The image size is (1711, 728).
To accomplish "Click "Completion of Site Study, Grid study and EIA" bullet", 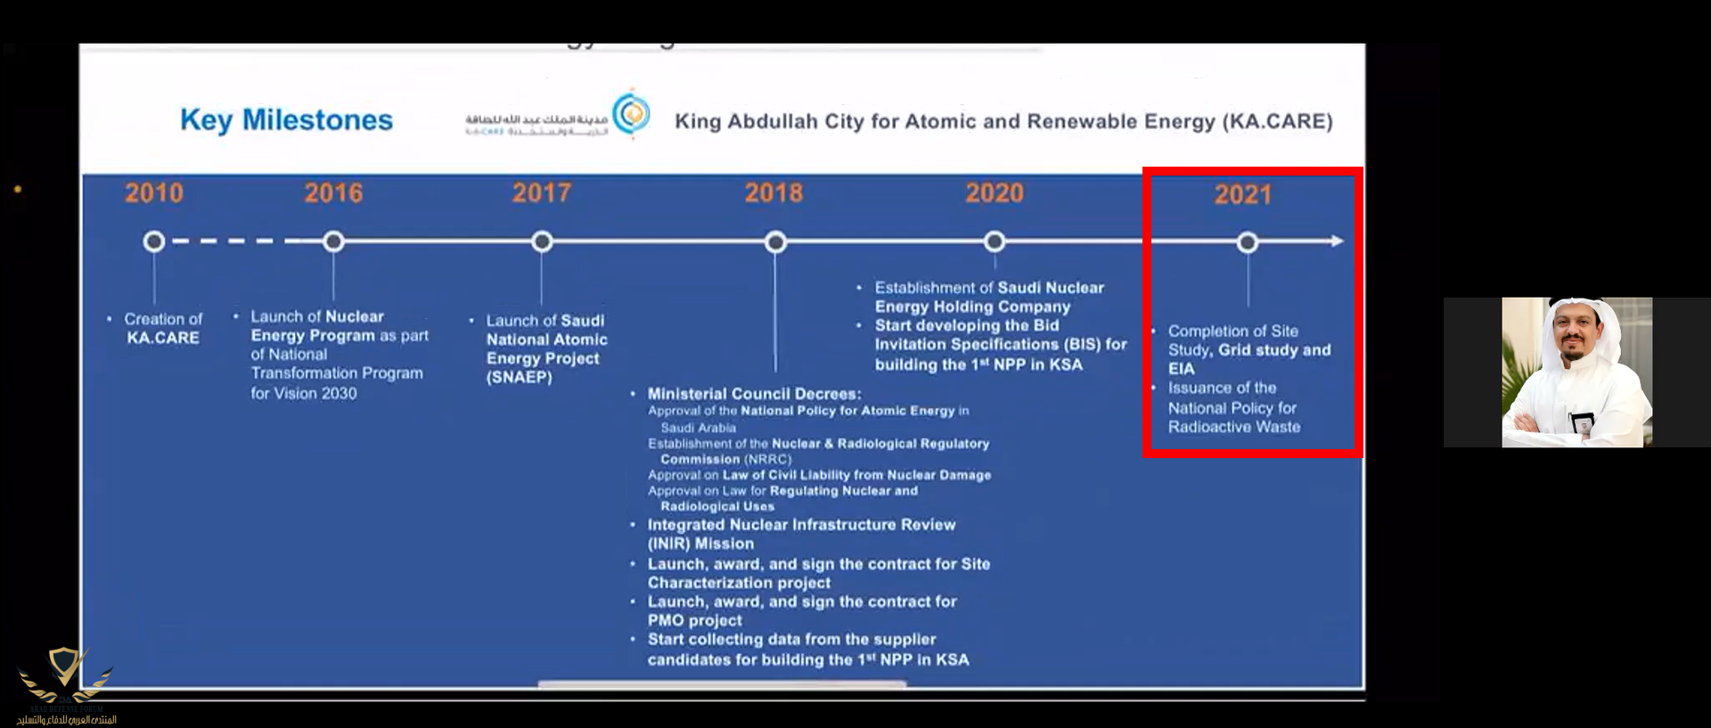I will pos(1241,349).
